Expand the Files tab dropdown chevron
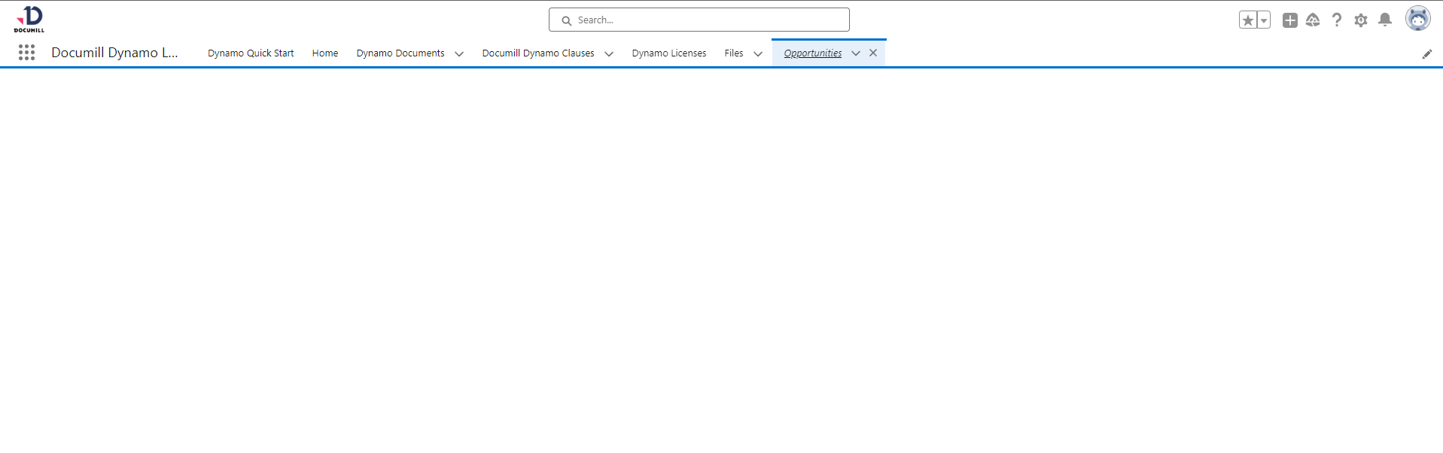Screen dimensions: 1443x453 click(x=758, y=53)
